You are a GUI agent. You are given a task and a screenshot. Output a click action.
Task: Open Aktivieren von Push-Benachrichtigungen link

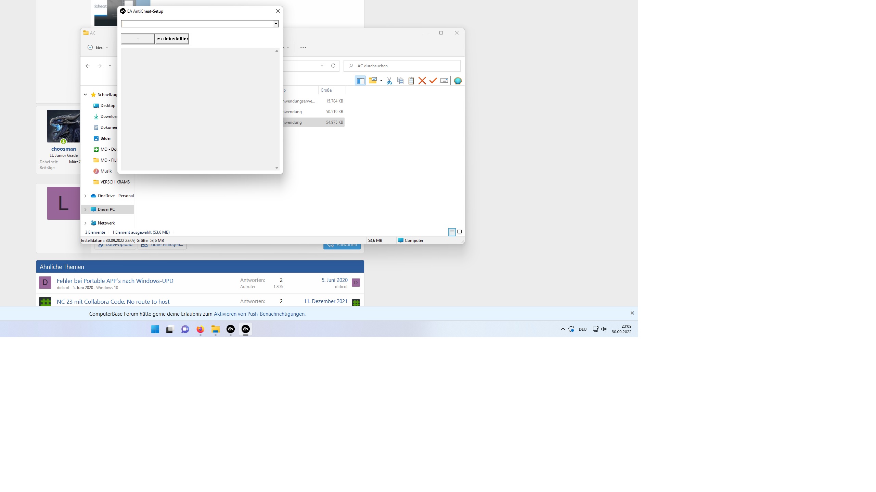259,314
